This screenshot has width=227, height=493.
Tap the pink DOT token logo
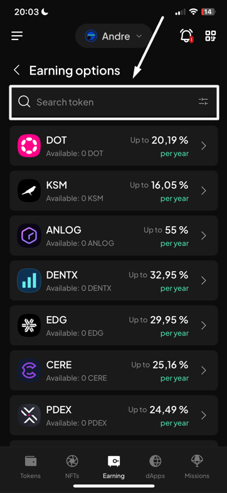[x=29, y=146]
